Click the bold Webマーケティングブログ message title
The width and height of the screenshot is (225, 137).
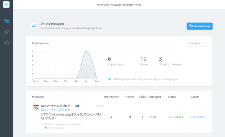point(55,106)
